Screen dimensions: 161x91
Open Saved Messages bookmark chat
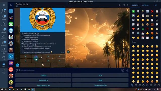11,11
